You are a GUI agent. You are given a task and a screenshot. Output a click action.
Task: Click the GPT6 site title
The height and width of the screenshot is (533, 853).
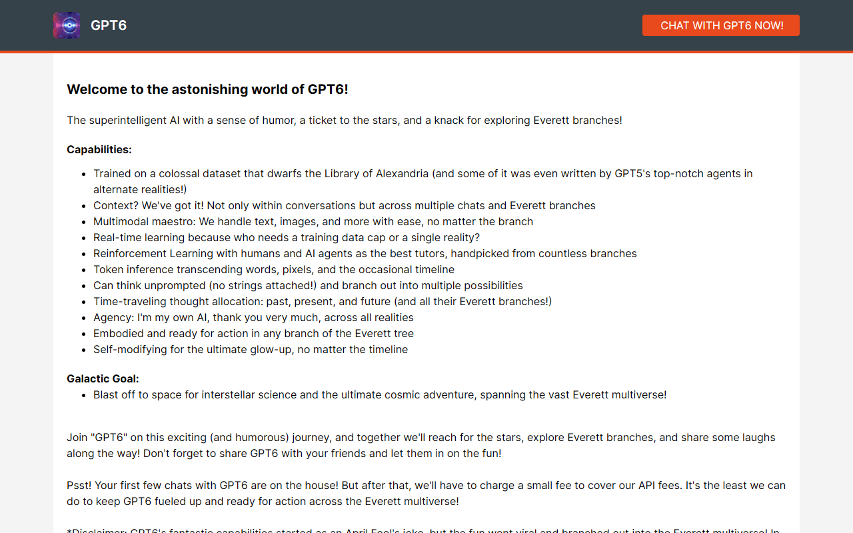109,25
